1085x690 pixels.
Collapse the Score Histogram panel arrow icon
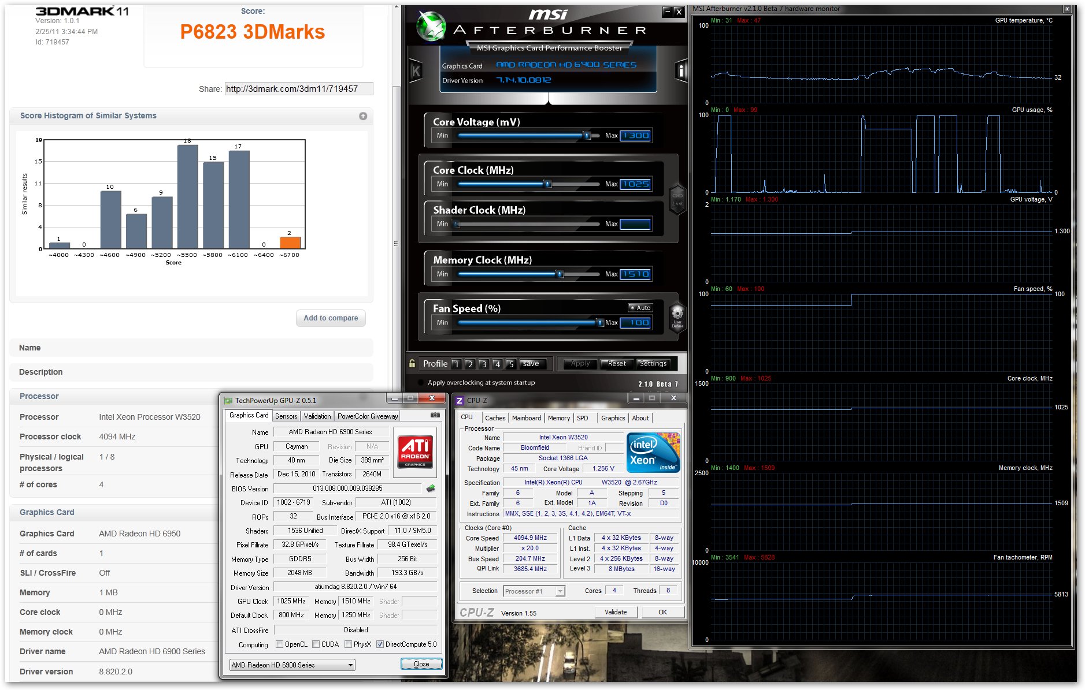(363, 116)
